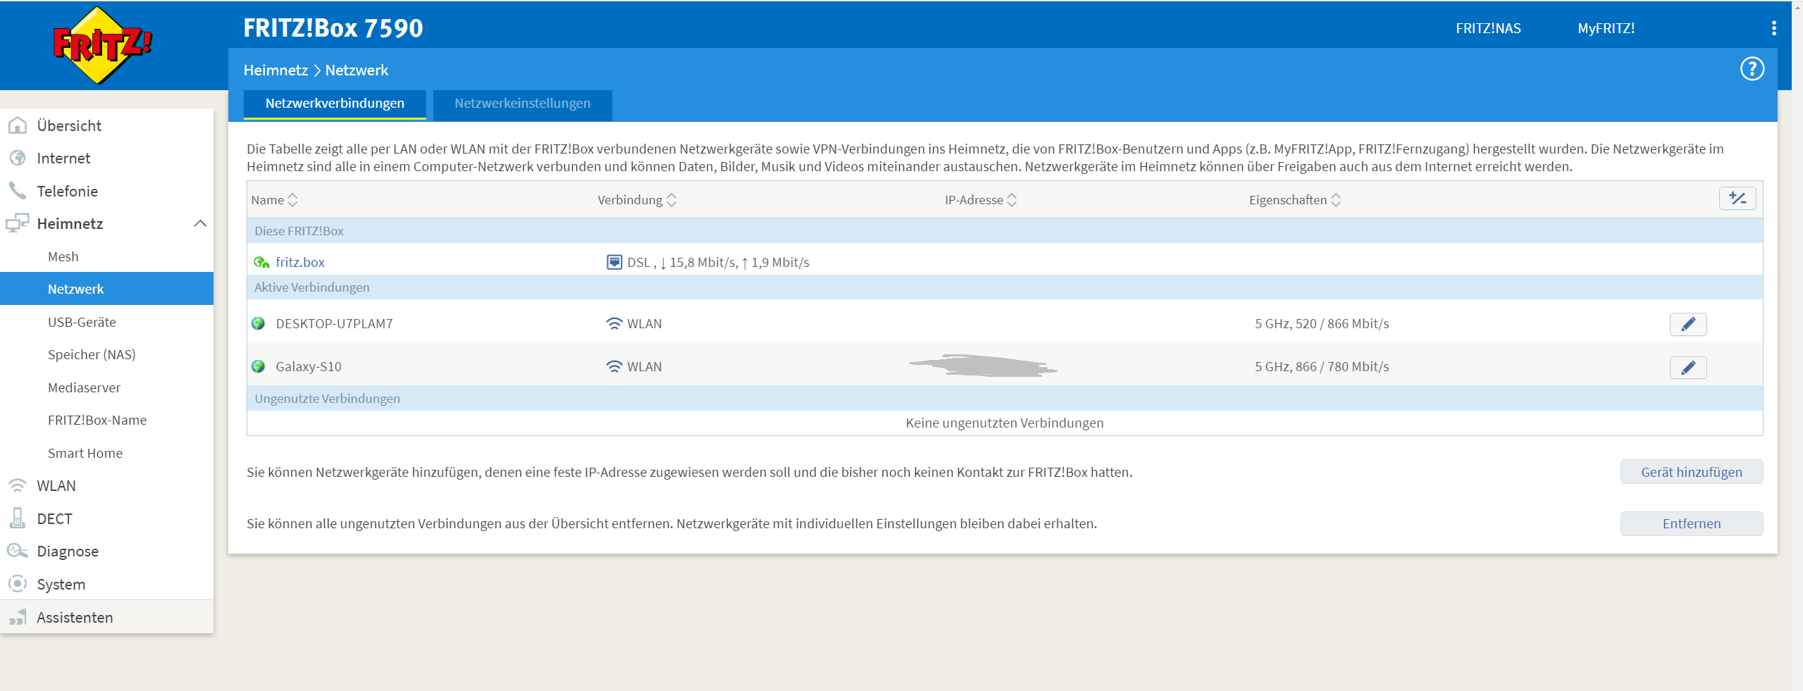Image resolution: width=1803 pixels, height=691 pixels.
Task: Edit the Galaxy-S10 device with pencil button
Action: 1687,367
